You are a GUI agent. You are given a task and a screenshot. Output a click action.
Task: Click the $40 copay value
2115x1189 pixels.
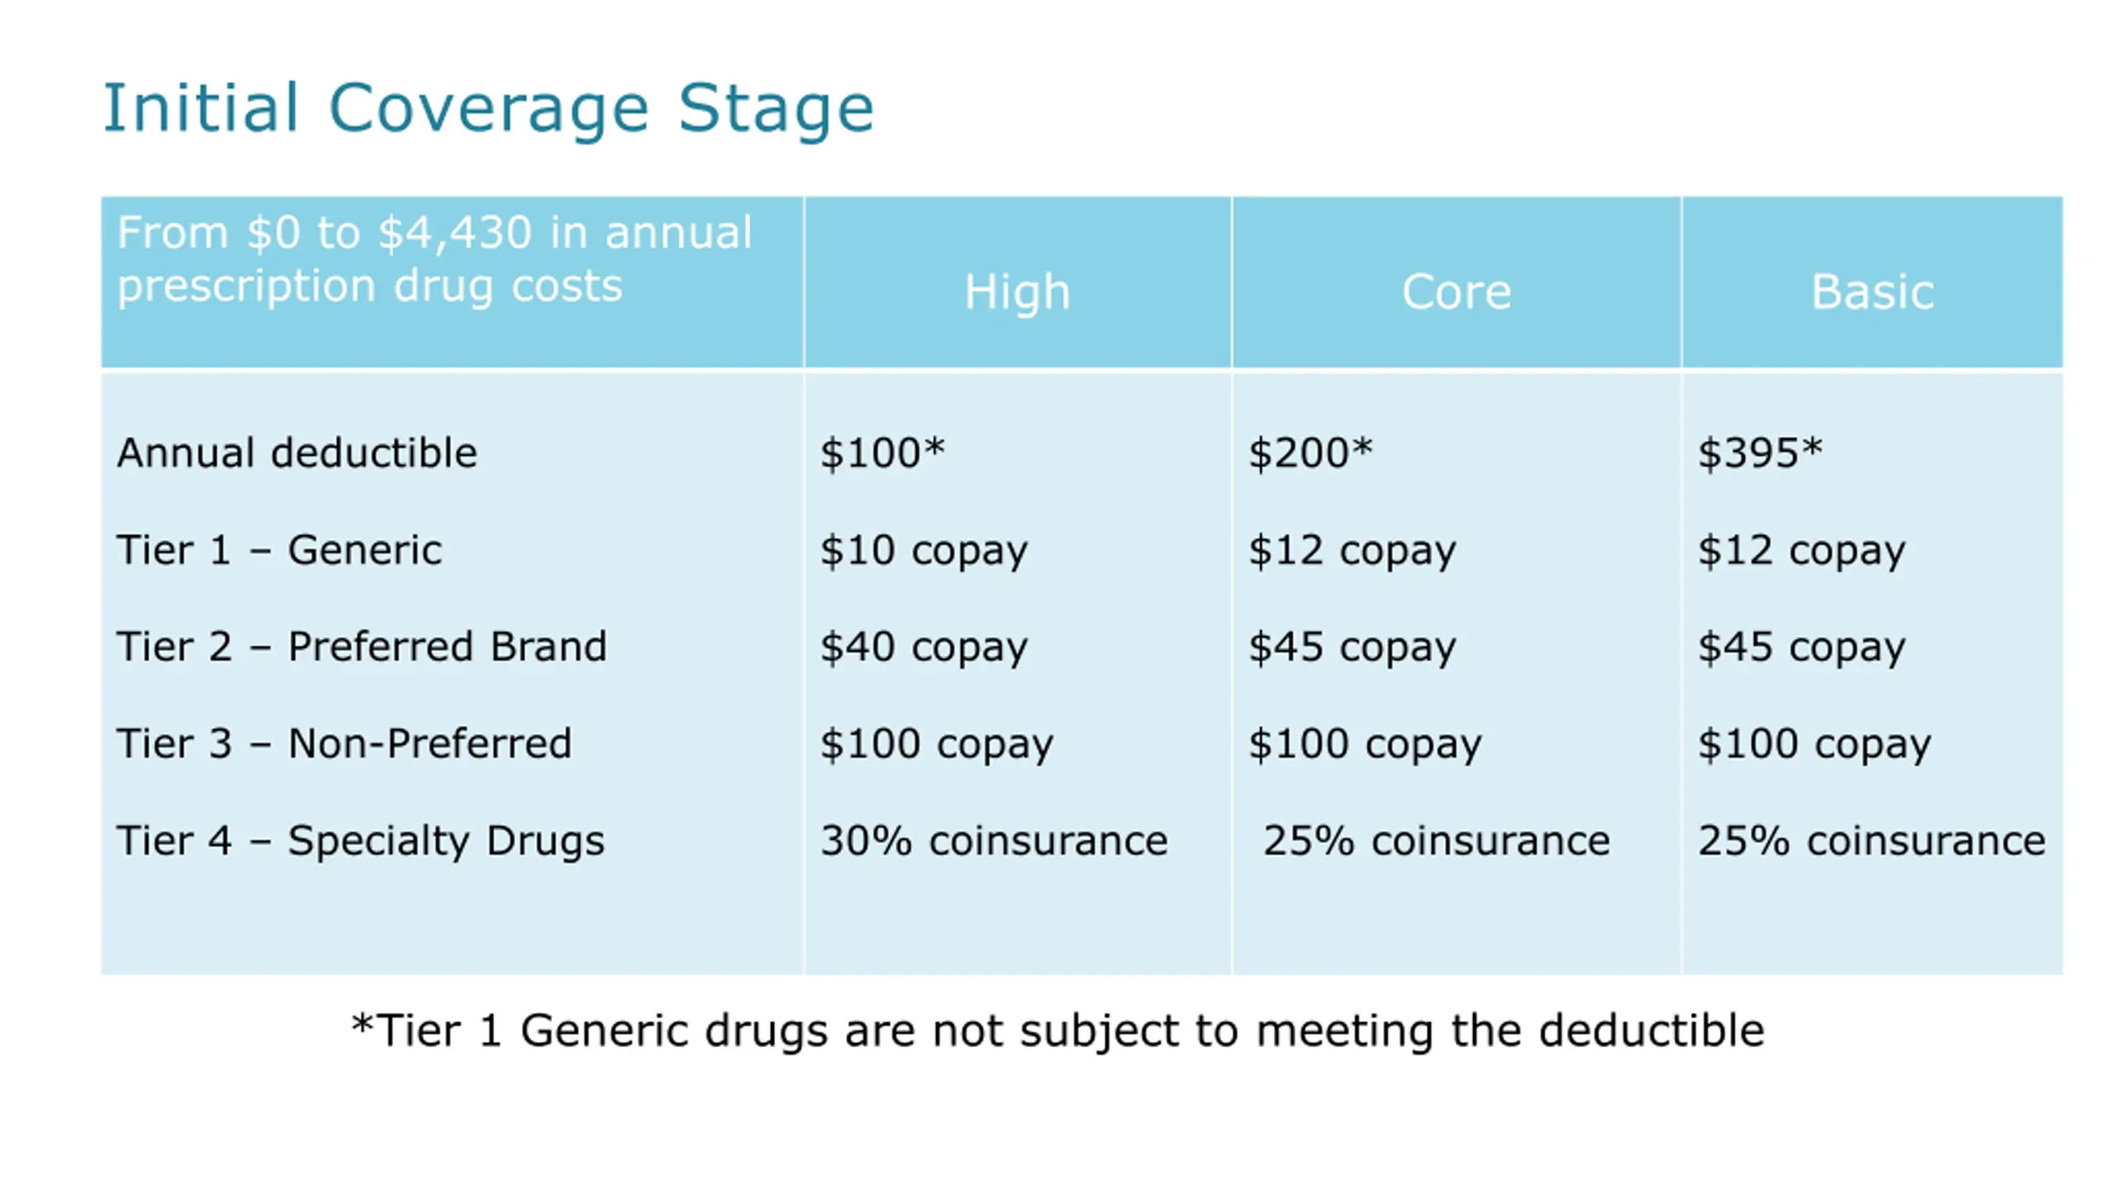tap(924, 647)
